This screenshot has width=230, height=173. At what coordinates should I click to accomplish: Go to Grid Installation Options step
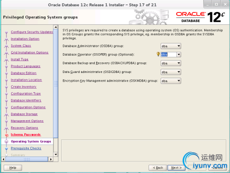point(29,52)
